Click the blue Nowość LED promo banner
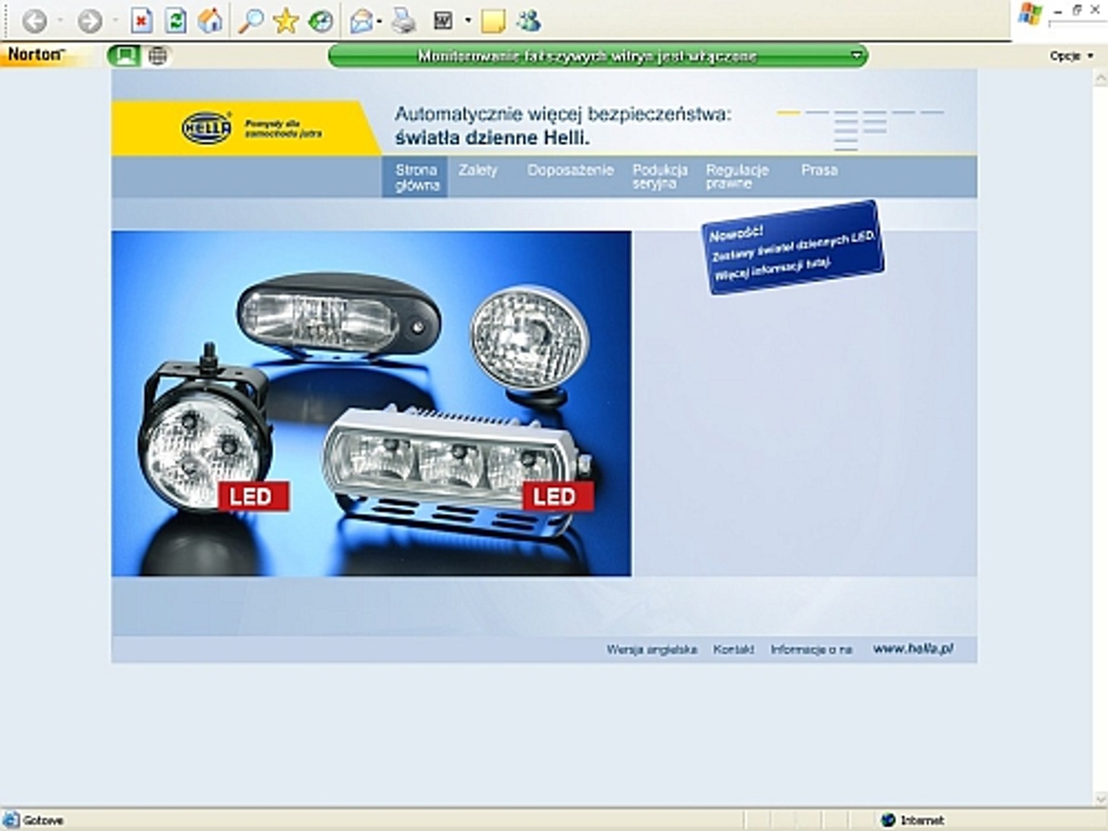 pos(793,248)
